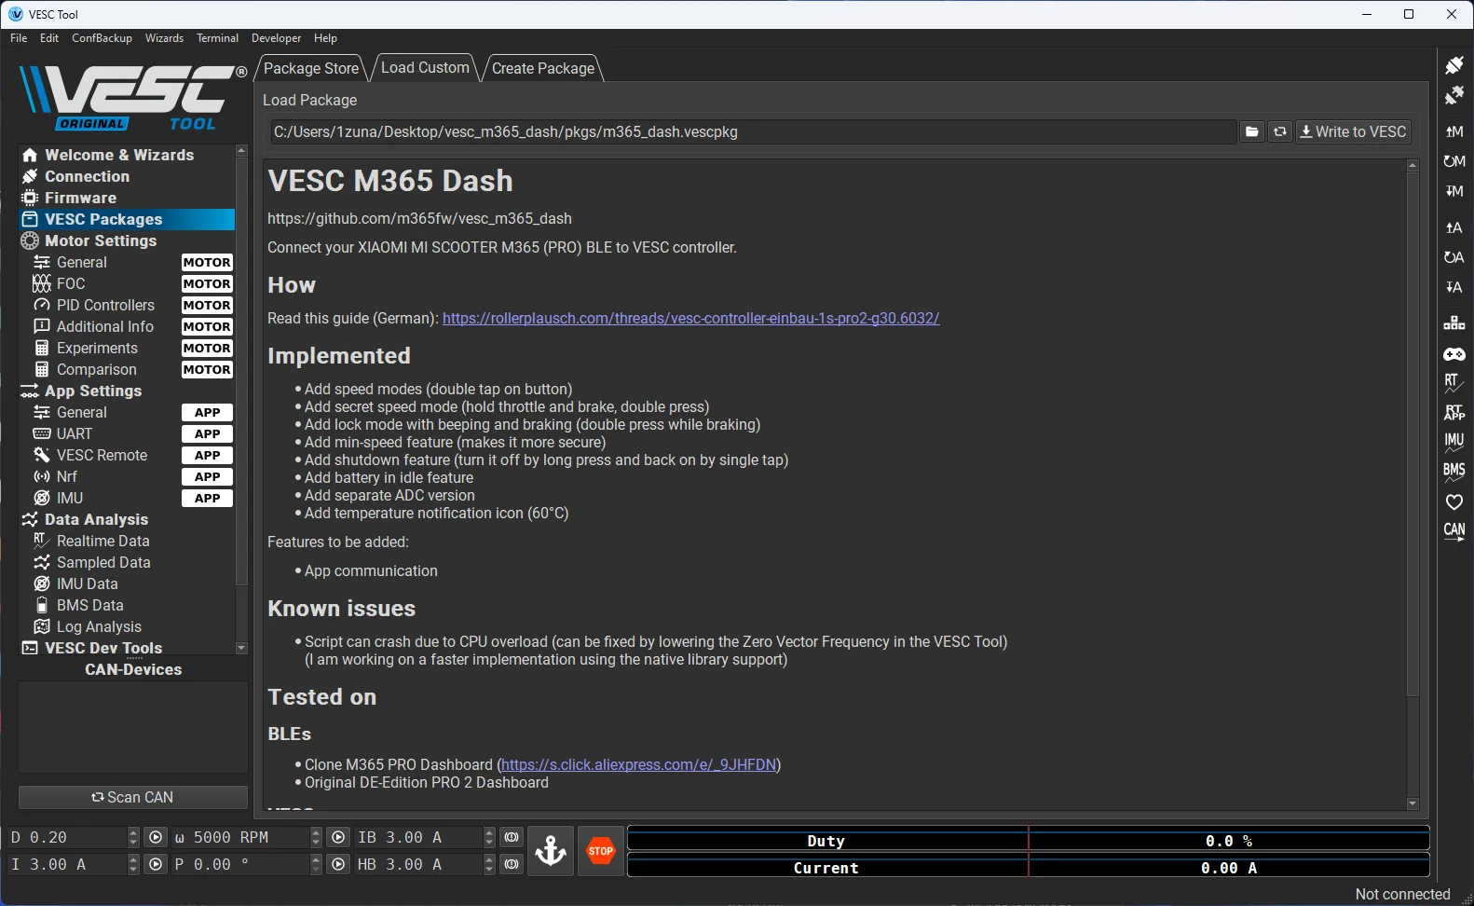This screenshot has width=1474, height=906.
Task: Open BMS Data page
Action: tap(89, 605)
